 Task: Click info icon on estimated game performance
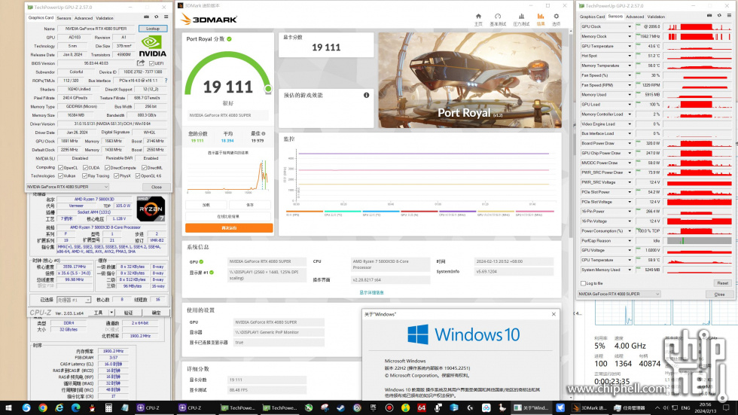(366, 95)
